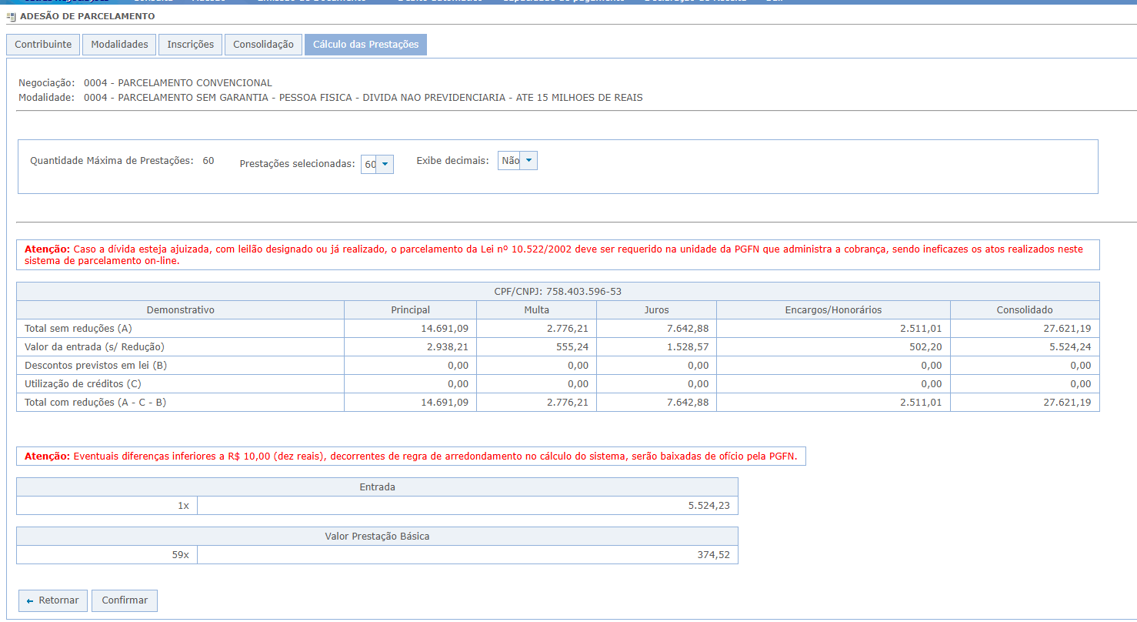
Task: Click the Juros value in Total com reduções row
Action: pyautogui.click(x=688, y=403)
